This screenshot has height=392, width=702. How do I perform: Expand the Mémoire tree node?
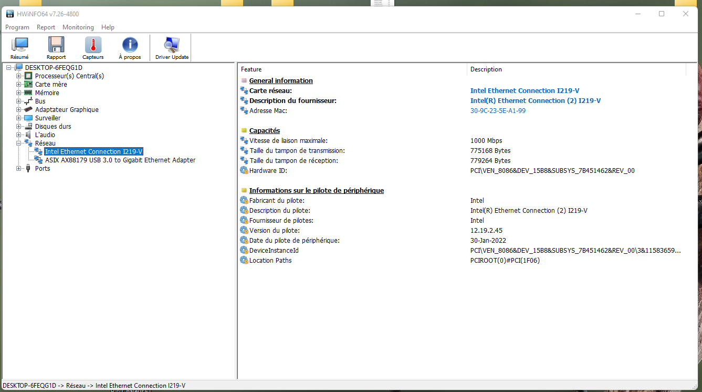coord(19,92)
